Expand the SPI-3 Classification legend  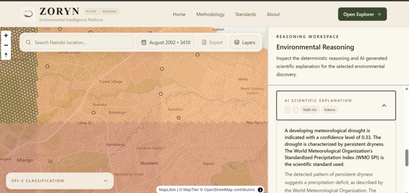click(x=60, y=181)
